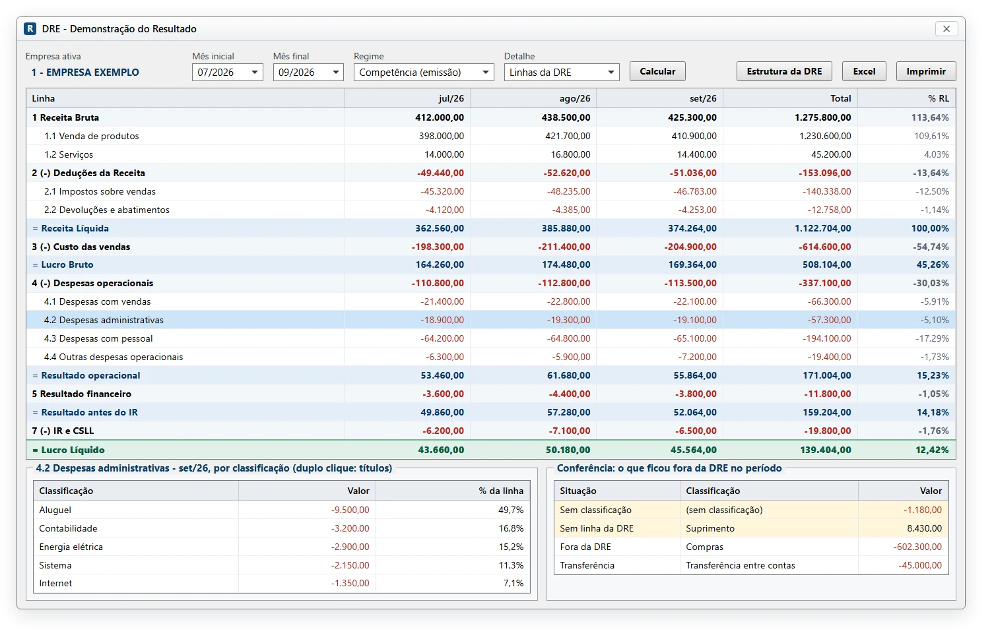
Task: Click the set/26 column header
Action: [x=659, y=98]
